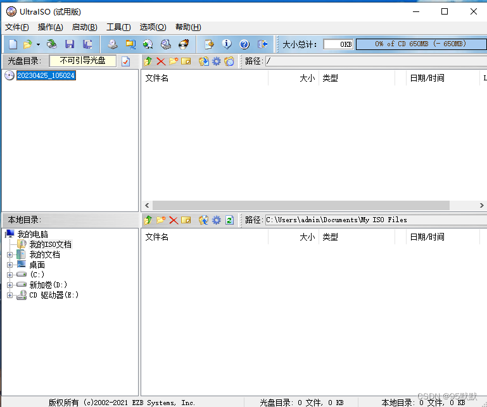Sort local files by 日期/时间 column

click(443, 237)
